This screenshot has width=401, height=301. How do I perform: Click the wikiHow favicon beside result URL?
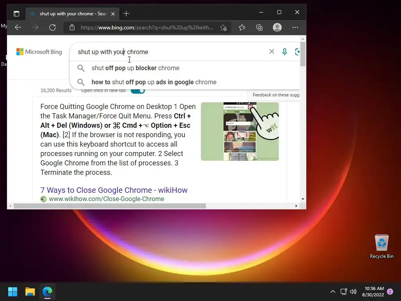click(x=43, y=199)
